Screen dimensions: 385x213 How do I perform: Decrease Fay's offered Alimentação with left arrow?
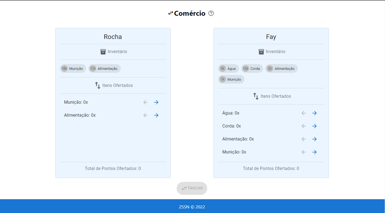[304, 139]
